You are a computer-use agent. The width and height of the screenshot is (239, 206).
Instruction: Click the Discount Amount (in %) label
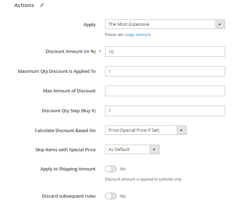pos(70,52)
